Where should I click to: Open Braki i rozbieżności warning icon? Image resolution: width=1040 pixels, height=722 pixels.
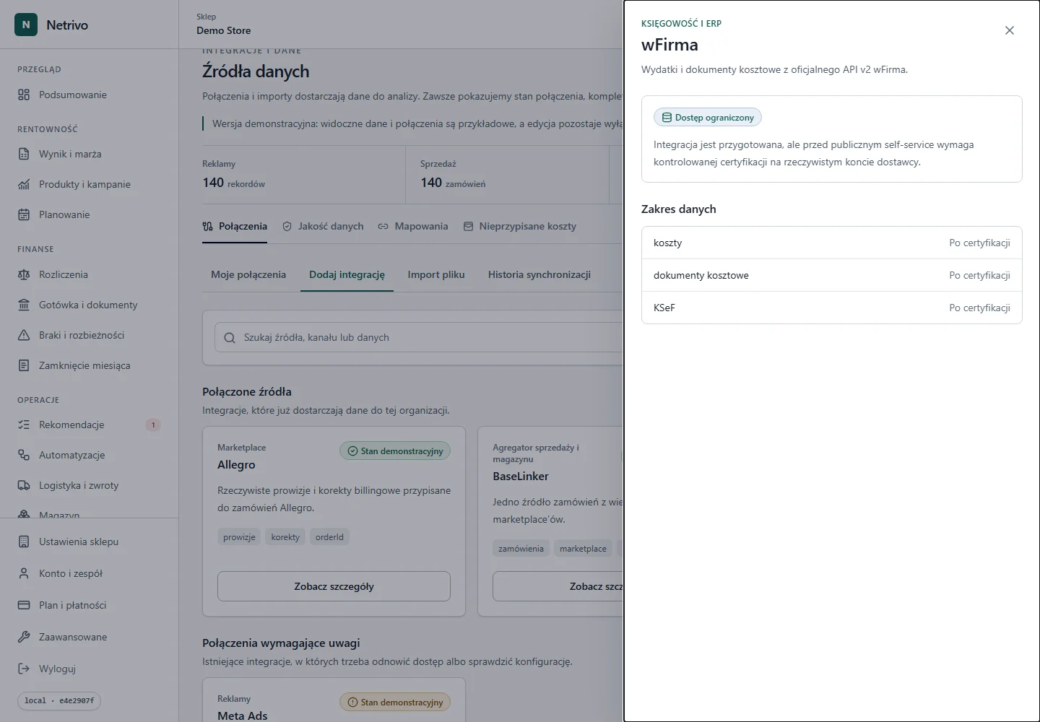24,335
